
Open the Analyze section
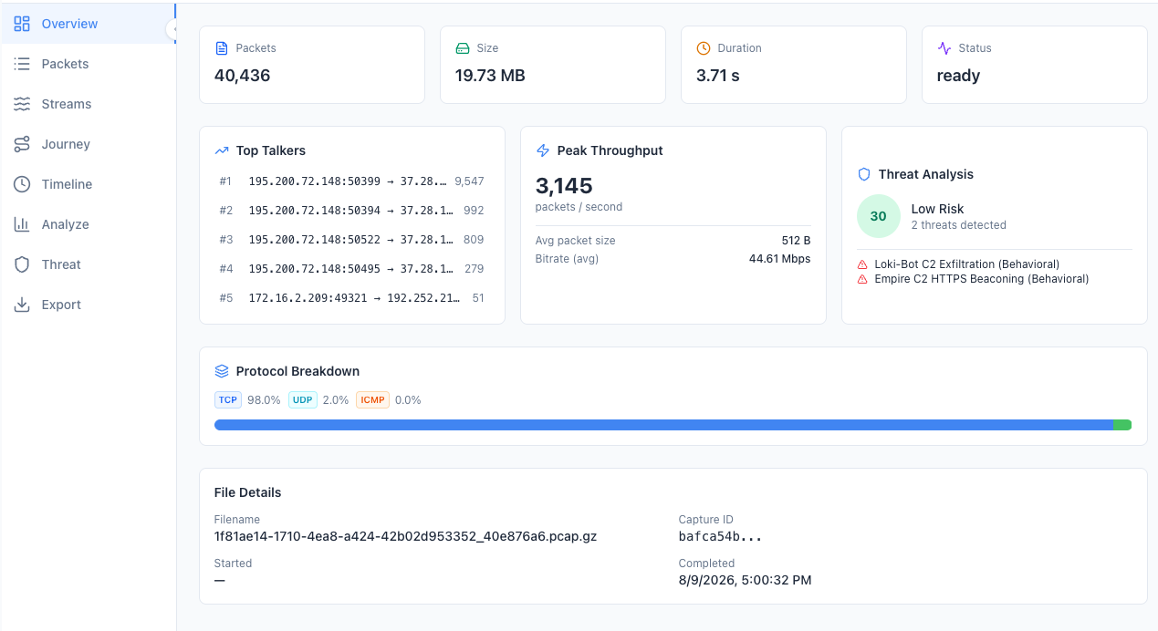click(x=88, y=224)
